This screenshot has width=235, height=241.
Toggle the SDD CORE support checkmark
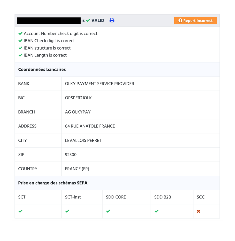click(108, 211)
